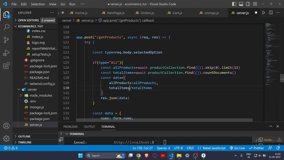The image size is (284, 160).
Task: Switch to the mongo.js editor tab
Action: [x=209, y=13]
